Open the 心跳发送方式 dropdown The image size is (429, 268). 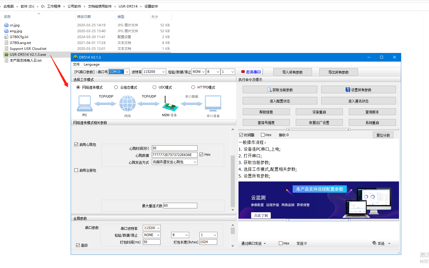(x=195, y=162)
